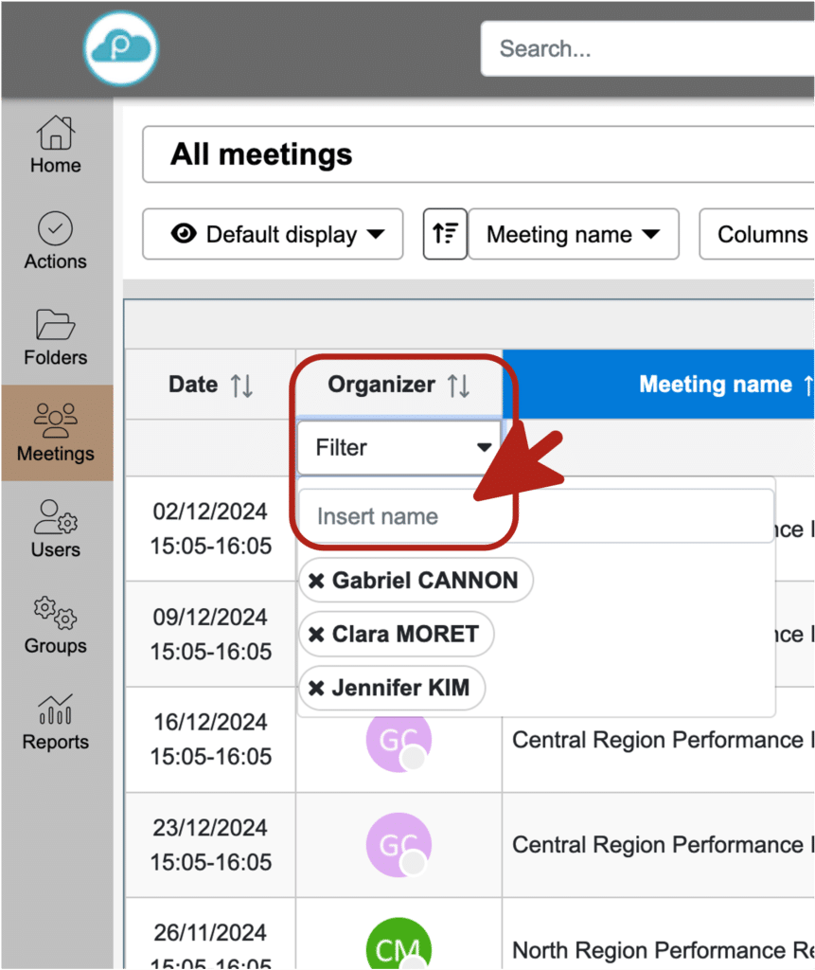The width and height of the screenshot is (815, 970).
Task: Click the sort order icon button
Action: pyautogui.click(x=445, y=234)
